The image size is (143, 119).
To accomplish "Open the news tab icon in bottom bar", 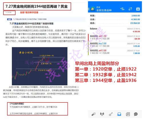I will (x=128, y=114).
